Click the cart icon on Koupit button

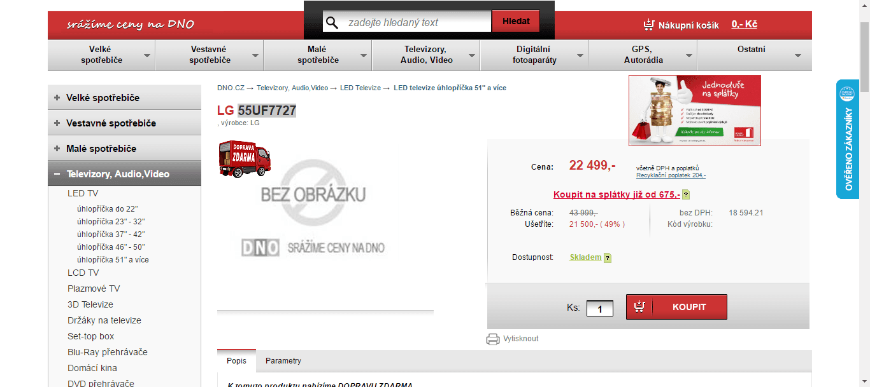(x=639, y=307)
